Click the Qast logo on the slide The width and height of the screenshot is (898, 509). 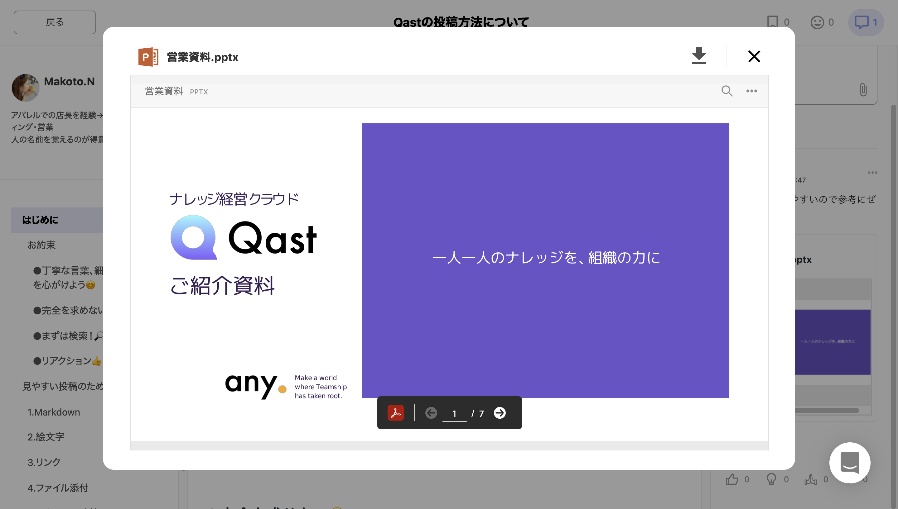pyautogui.click(x=244, y=238)
